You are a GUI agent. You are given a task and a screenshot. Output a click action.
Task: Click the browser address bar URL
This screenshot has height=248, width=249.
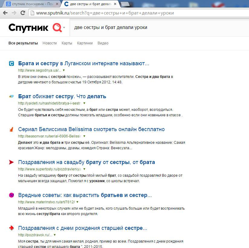pos(105,13)
